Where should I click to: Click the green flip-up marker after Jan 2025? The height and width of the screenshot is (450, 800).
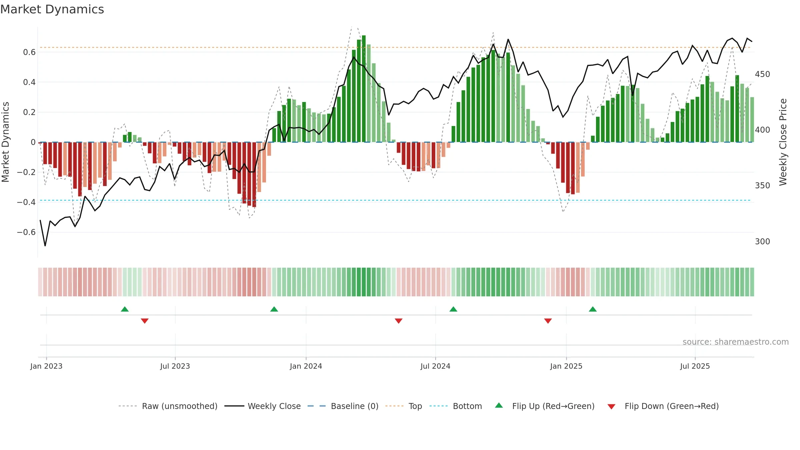(593, 309)
